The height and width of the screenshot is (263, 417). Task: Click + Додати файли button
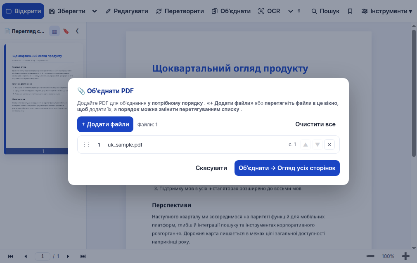(x=105, y=124)
